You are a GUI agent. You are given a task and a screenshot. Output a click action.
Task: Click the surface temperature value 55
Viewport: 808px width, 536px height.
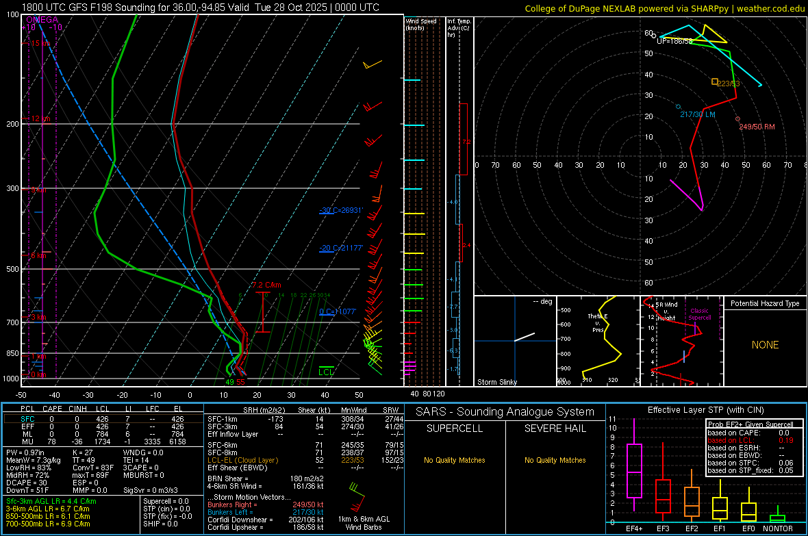pos(240,382)
